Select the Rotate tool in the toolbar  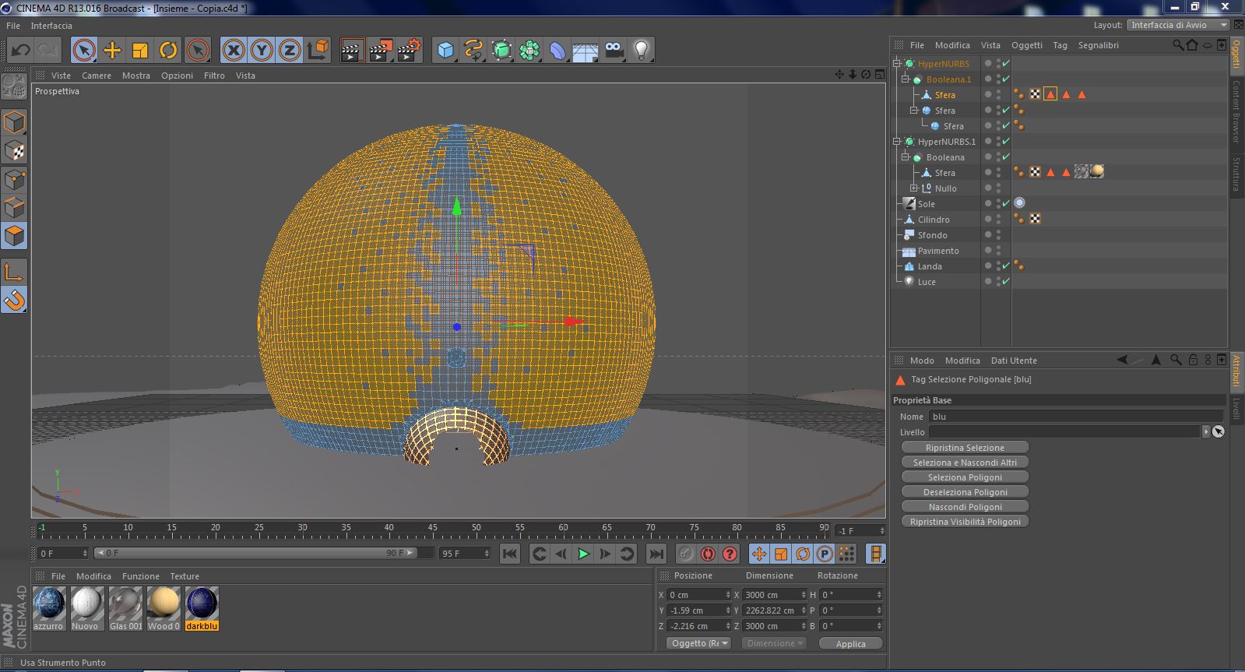point(168,51)
